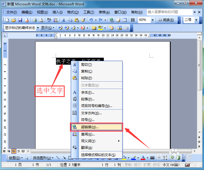Click the Font Color red A icon

[143, 158]
